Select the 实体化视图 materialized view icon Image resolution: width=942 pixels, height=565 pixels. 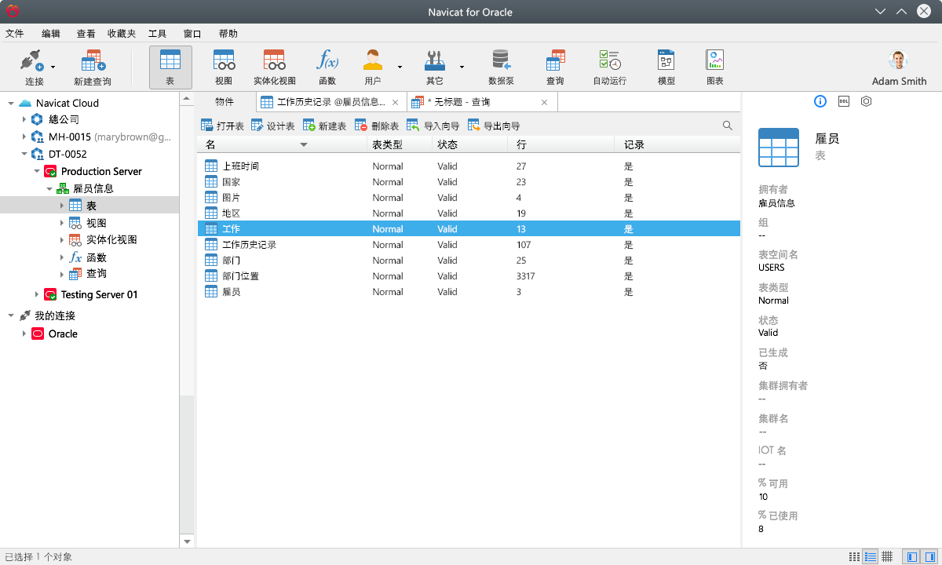(274, 67)
